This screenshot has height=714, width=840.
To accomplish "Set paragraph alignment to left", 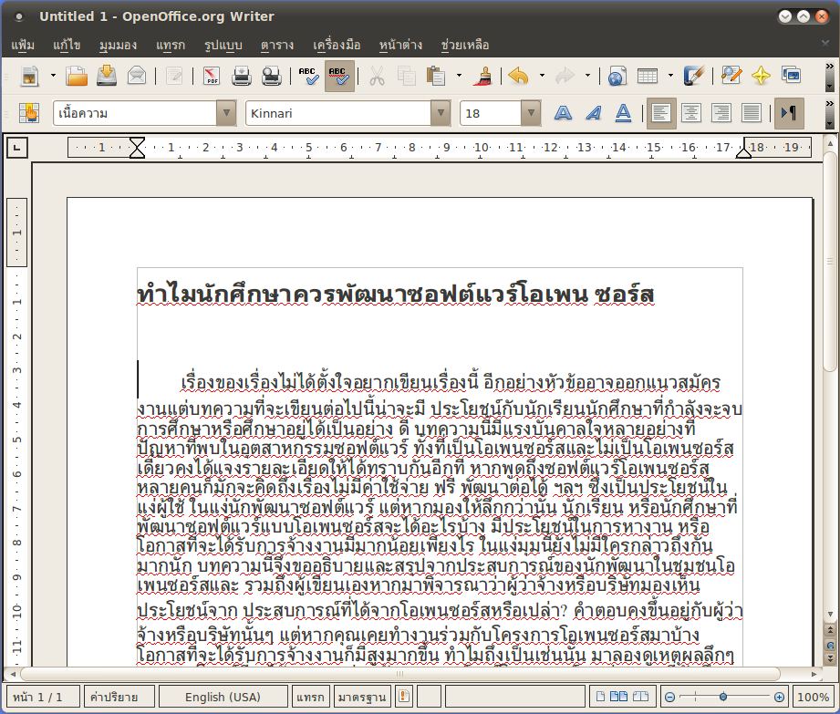I will pos(661,113).
